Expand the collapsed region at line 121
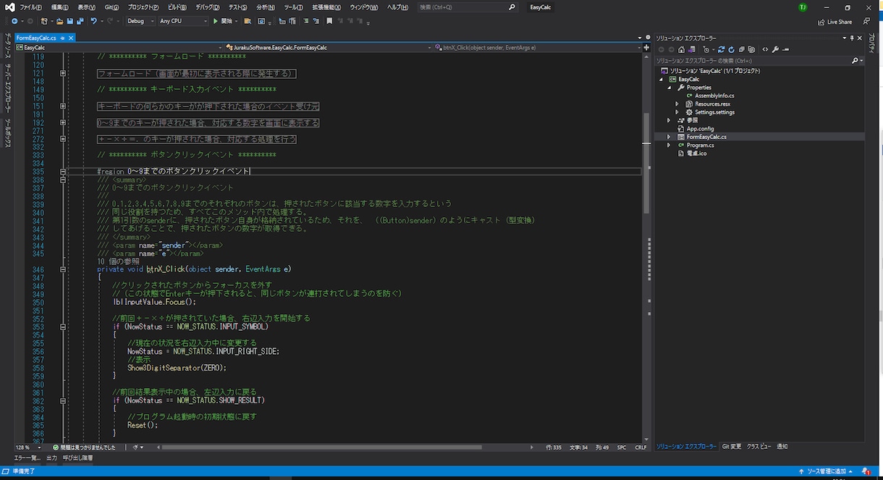Image resolution: width=883 pixels, height=480 pixels. pyautogui.click(x=64, y=73)
